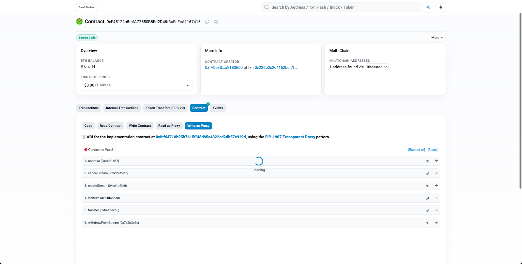The width and height of the screenshot is (522, 264).
Task: Expand transfer row with arrow
Action: [x=436, y=210]
